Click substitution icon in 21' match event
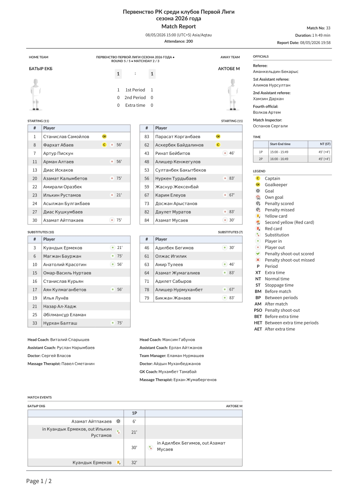346x489 pixels. pyautogui.click(x=118, y=432)
